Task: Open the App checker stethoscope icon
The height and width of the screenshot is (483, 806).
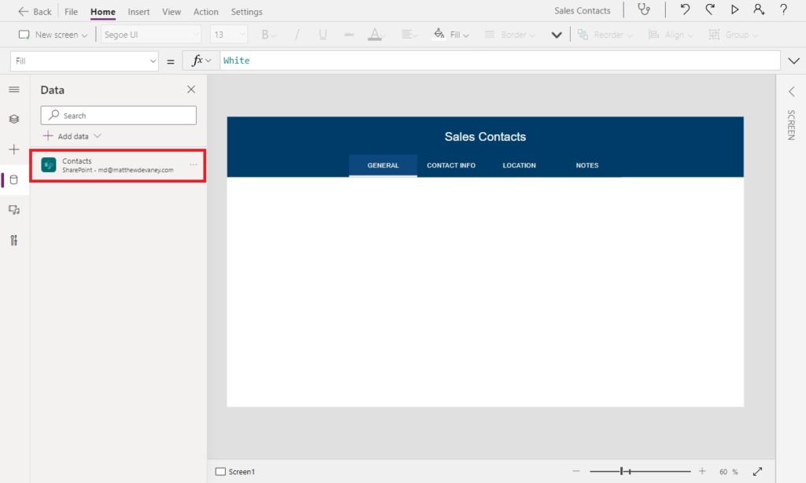Action: (644, 9)
